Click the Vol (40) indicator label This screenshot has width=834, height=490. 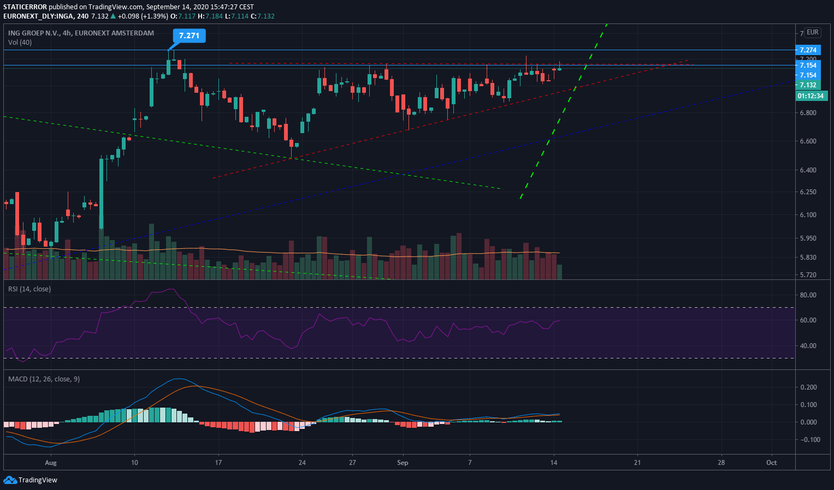pyautogui.click(x=20, y=42)
